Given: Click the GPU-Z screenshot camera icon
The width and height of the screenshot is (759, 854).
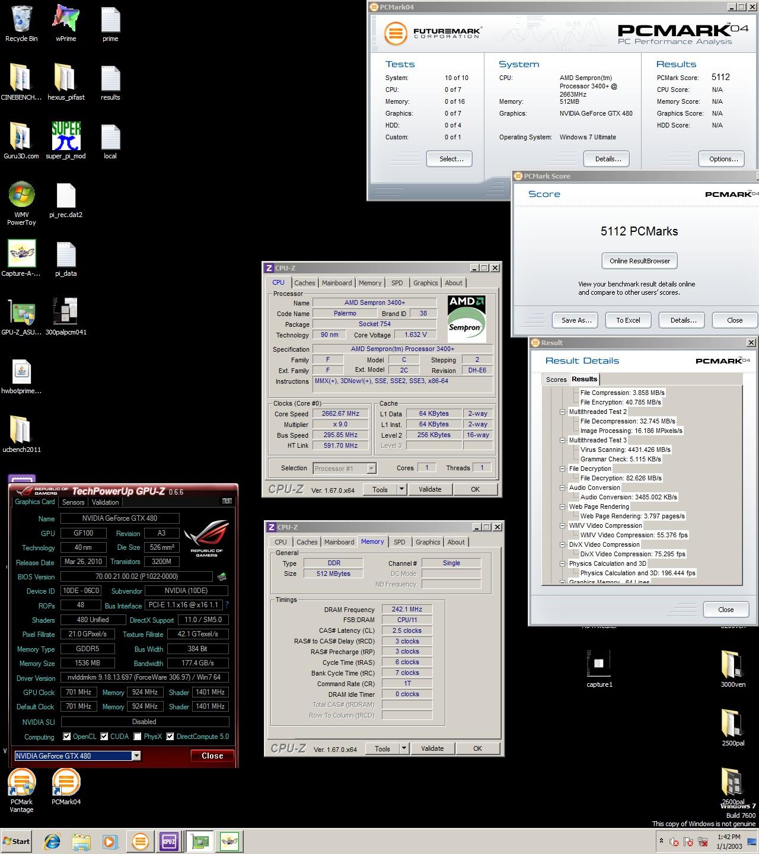Looking at the screenshot, I should (x=227, y=502).
